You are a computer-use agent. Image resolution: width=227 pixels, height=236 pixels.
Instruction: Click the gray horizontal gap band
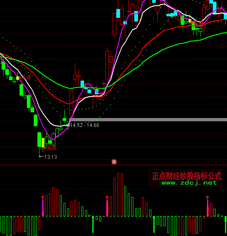point(148,120)
